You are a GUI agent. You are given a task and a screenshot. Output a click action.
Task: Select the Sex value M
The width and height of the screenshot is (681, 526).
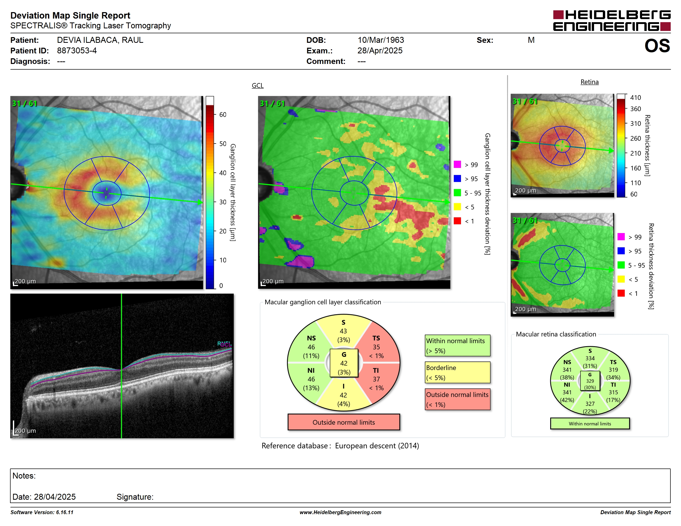click(x=531, y=40)
